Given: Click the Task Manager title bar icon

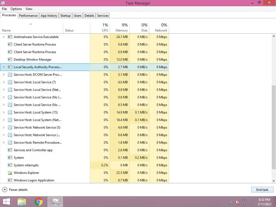Looking at the screenshot, I should coord(3,3).
